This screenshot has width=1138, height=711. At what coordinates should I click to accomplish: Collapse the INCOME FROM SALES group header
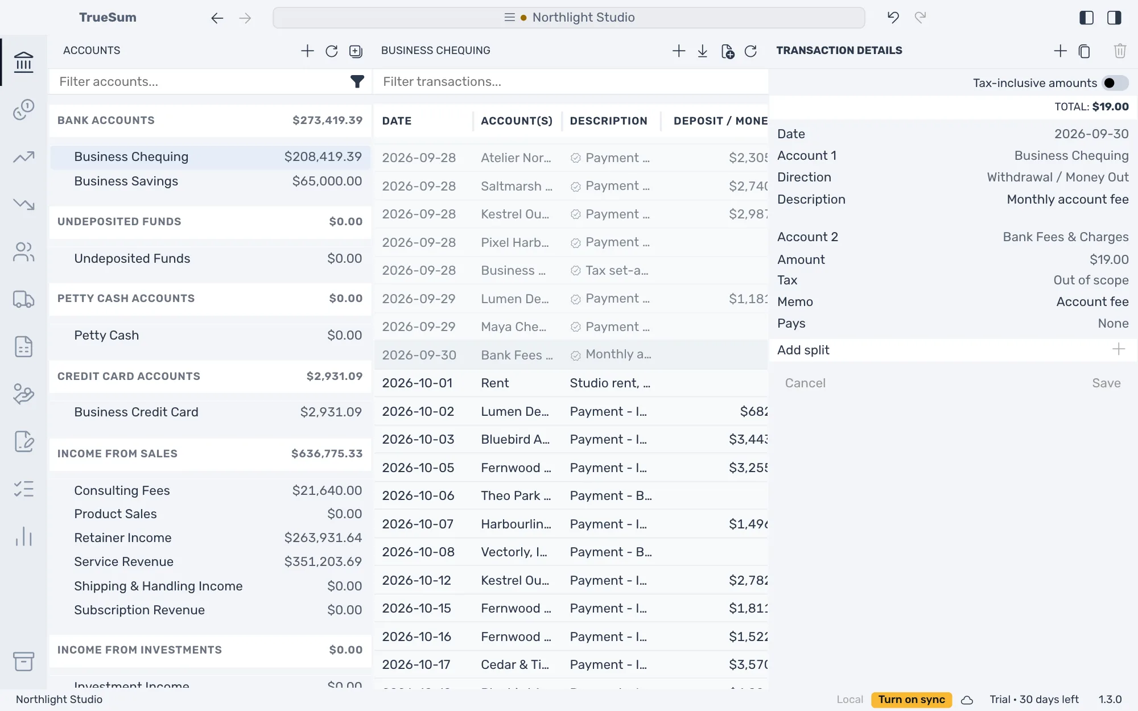tap(210, 454)
